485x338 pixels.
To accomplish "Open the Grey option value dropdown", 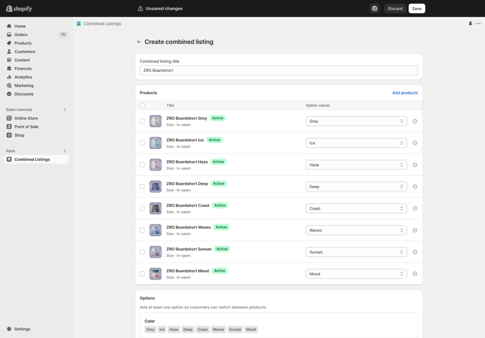I will tap(356, 121).
